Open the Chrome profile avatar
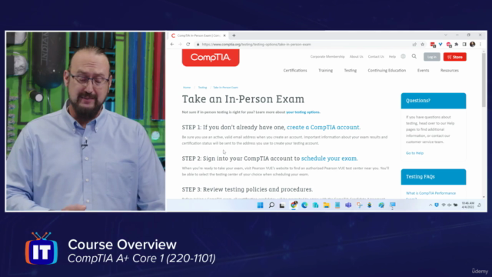The width and height of the screenshot is (492, 277). point(473,45)
